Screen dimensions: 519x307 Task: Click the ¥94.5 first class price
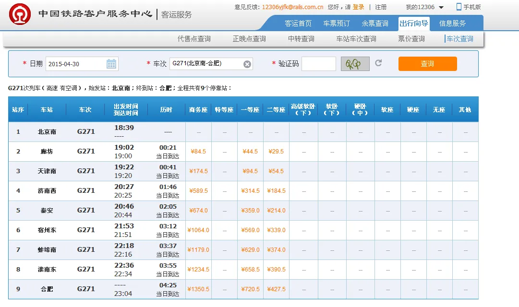pos(250,171)
